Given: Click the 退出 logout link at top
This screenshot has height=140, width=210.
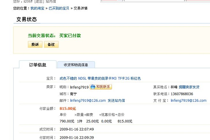Looking at the screenshot, I should (39, 1).
